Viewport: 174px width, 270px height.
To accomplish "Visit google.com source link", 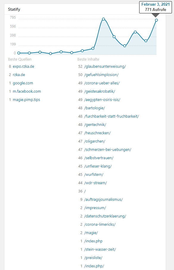I will [x=23, y=83].
